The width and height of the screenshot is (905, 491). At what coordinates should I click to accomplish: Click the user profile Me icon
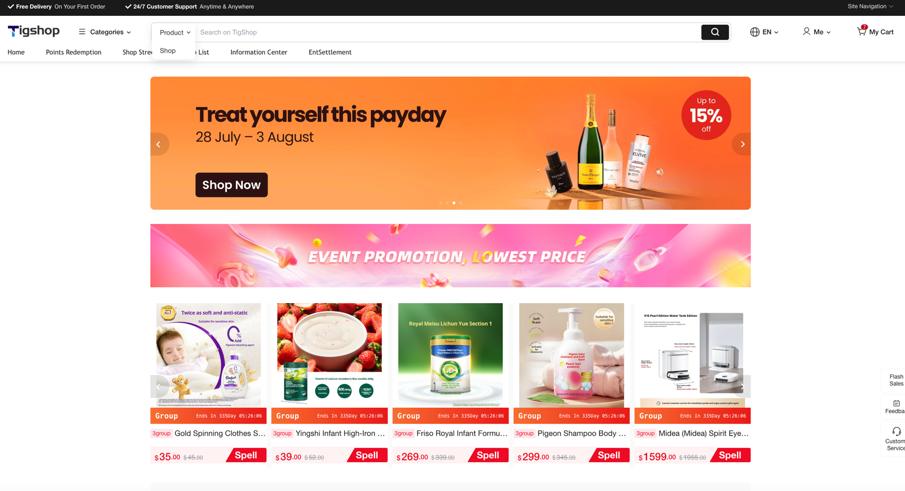pos(807,32)
